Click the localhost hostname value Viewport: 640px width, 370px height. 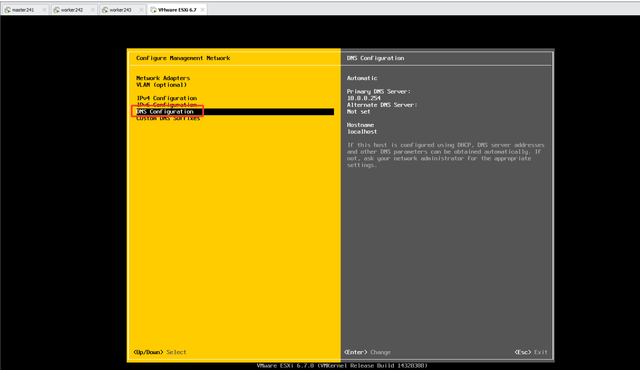(x=362, y=131)
